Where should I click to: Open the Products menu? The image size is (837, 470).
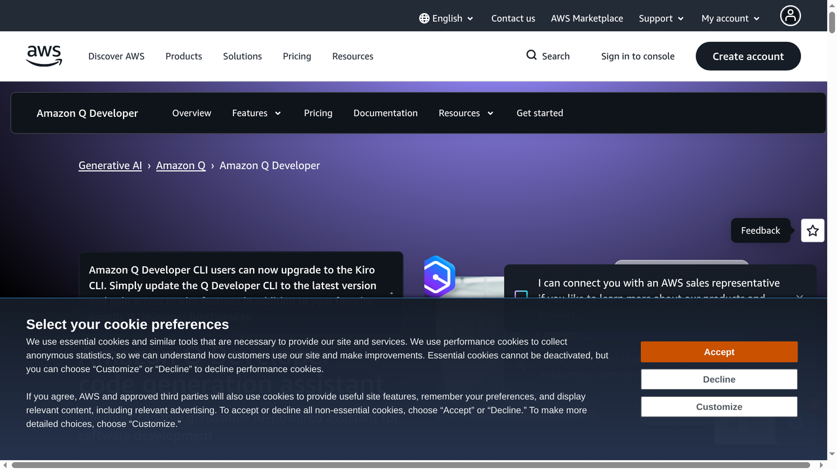tap(183, 56)
